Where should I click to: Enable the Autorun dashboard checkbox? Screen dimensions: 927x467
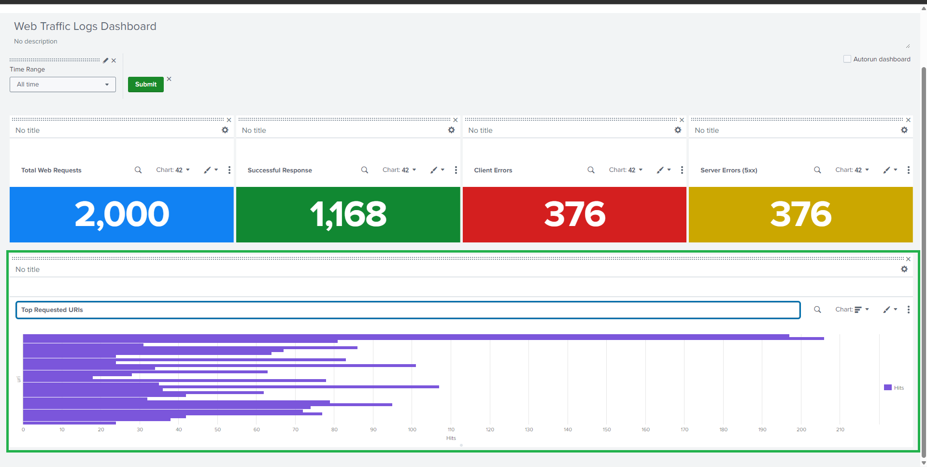tap(847, 59)
